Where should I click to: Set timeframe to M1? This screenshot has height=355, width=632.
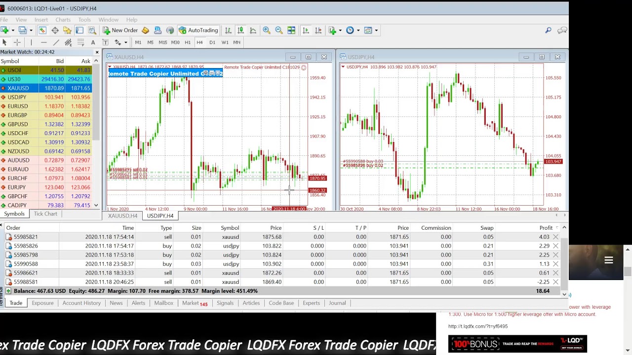[138, 42]
